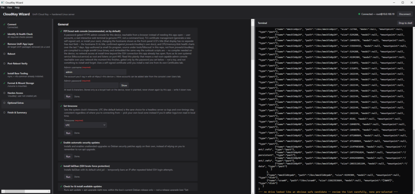Click the "no drive looked like an obvious safe candidate" line
This screenshot has width=415, height=194.
click(x=328, y=192)
